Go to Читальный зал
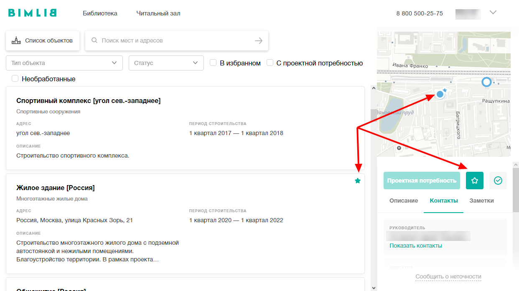 (x=158, y=13)
